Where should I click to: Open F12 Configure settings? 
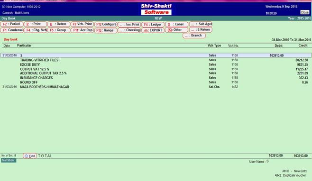tap(106, 24)
